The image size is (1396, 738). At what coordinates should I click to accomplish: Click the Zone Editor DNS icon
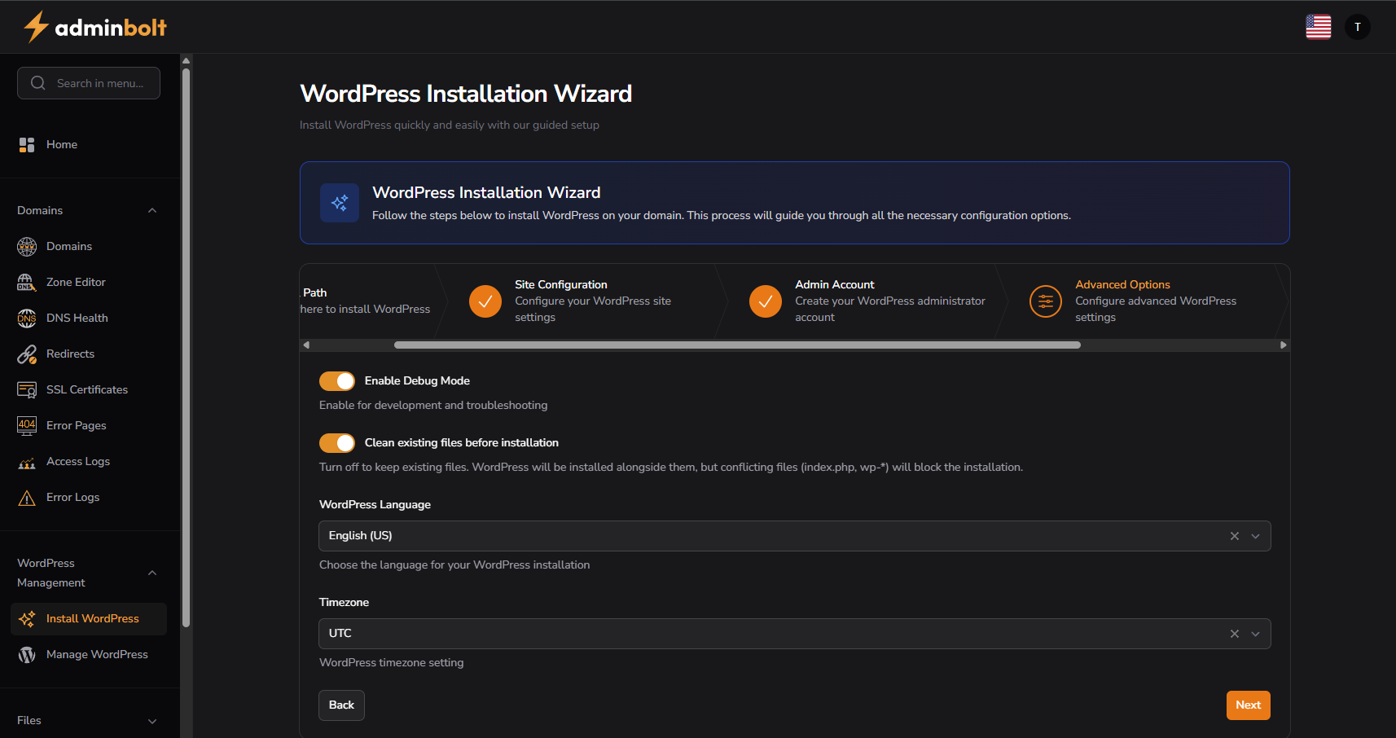coord(27,282)
